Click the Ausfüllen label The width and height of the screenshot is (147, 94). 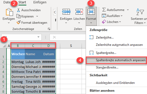[x=113, y=16]
